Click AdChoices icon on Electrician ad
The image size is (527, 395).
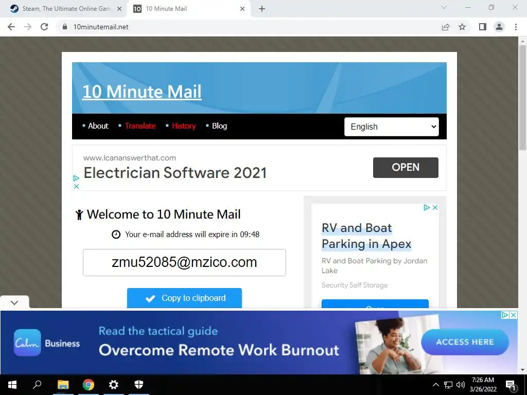(76, 178)
